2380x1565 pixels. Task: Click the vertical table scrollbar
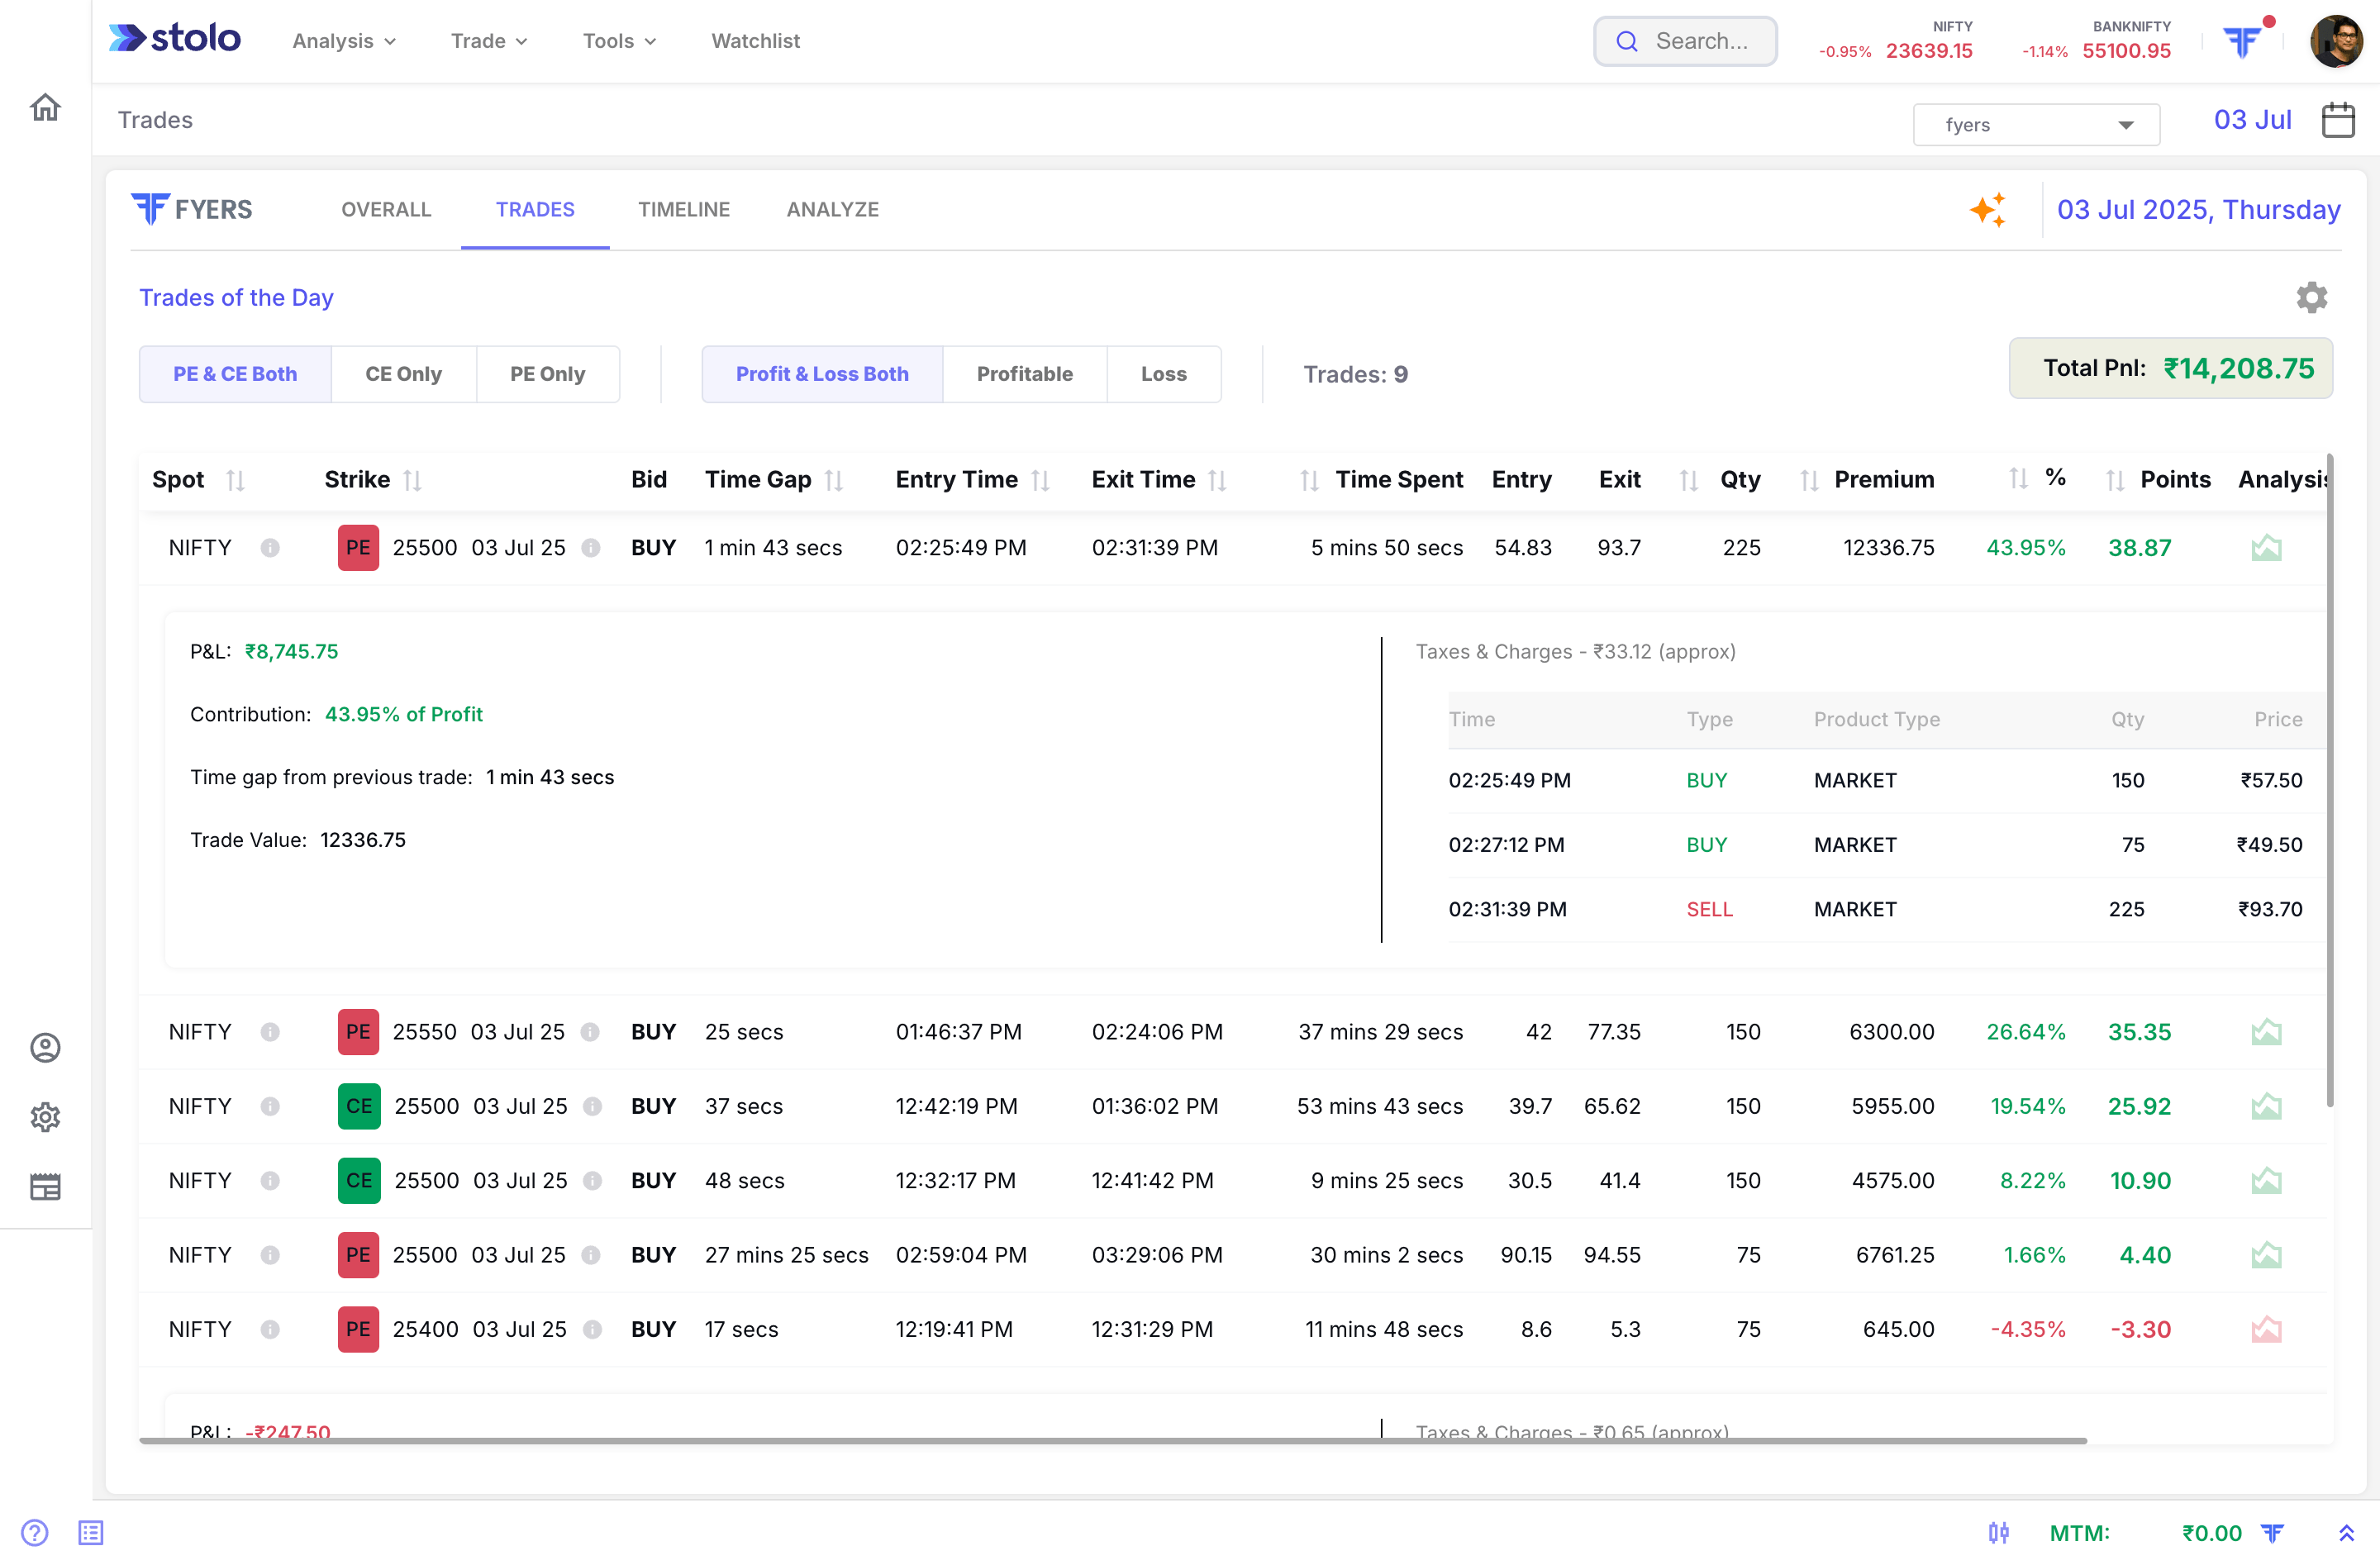(2330, 780)
